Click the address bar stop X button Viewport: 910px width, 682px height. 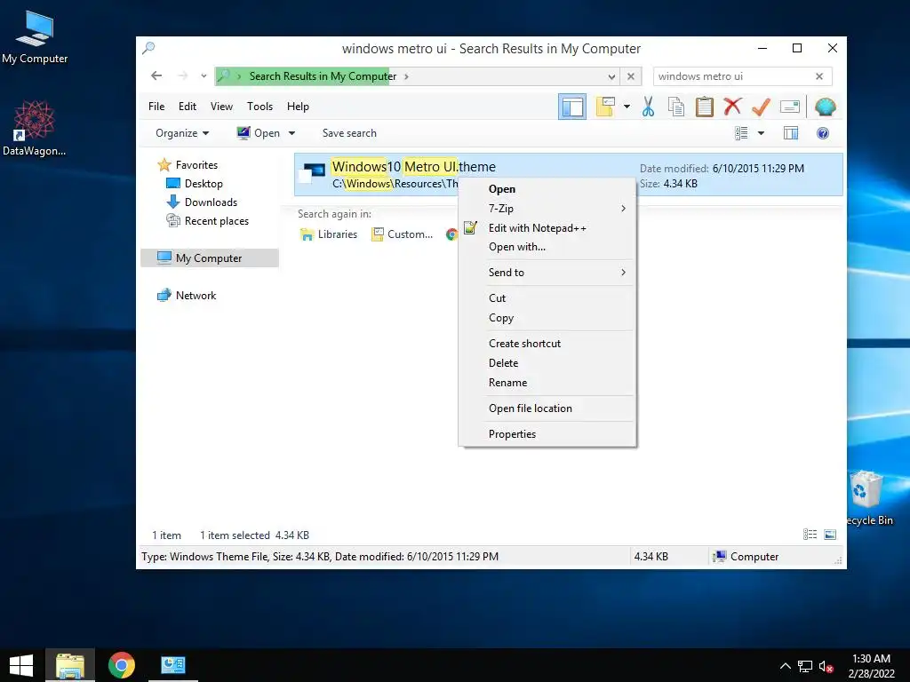pos(631,76)
